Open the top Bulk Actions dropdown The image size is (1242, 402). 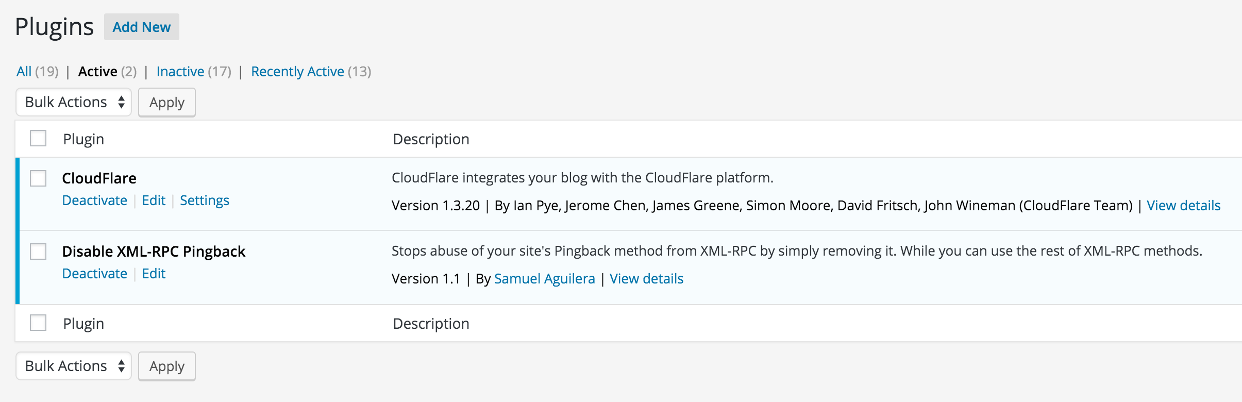(x=74, y=102)
